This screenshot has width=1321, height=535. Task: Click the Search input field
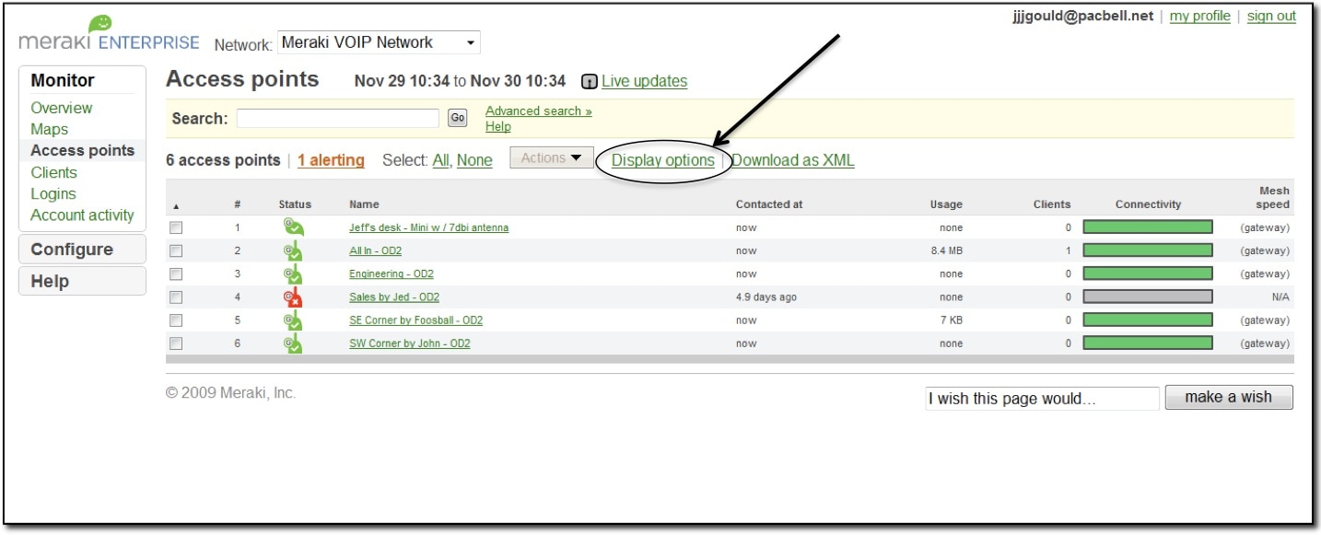coord(338,118)
